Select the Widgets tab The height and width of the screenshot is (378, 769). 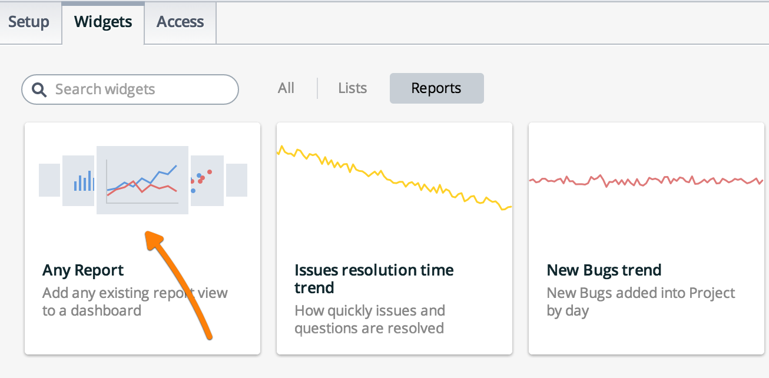tap(103, 22)
